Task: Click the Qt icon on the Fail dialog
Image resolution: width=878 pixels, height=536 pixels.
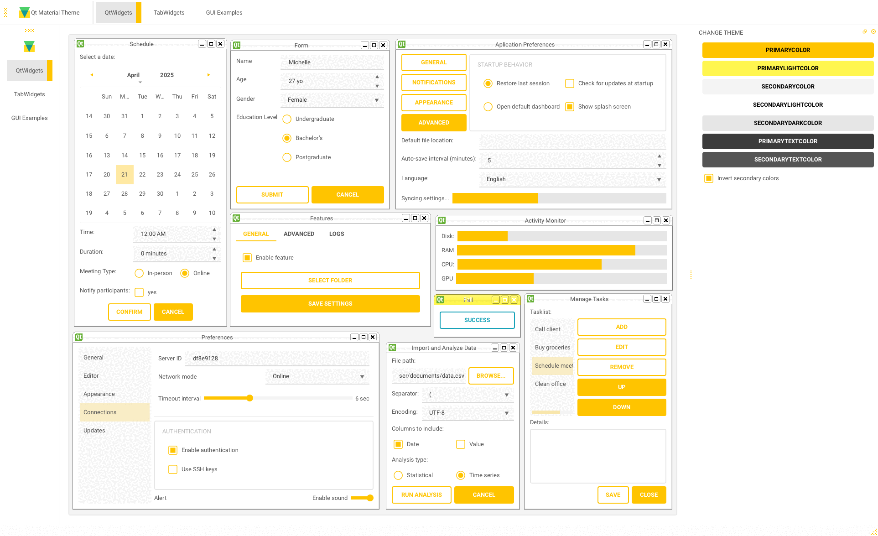Action: click(x=440, y=300)
